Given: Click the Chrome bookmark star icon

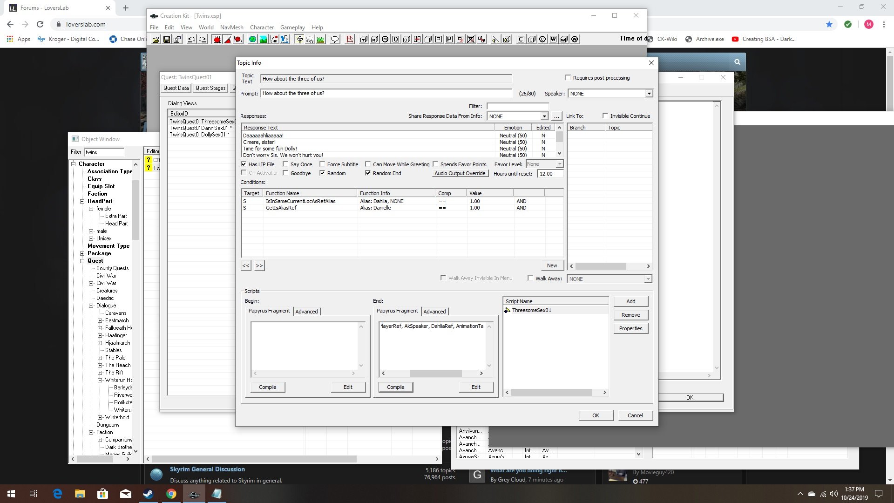Looking at the screenshot, I should (829, 24).
